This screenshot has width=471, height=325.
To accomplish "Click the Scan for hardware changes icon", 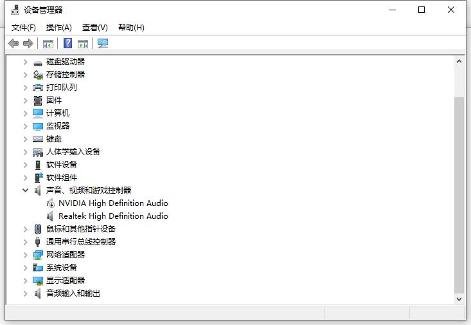I will point(103,44).
